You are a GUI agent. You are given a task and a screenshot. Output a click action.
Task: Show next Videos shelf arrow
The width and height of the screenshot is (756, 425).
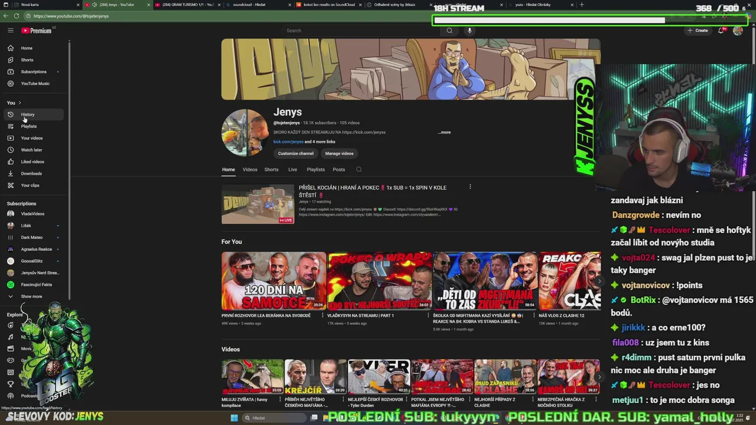[x=598, y=377]
